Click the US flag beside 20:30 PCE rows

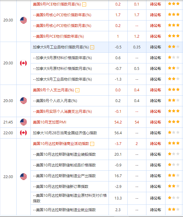point(23,20)
